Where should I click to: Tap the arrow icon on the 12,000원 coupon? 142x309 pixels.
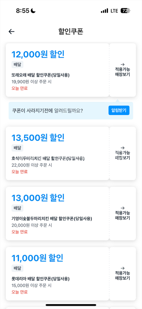pos(122,64)
